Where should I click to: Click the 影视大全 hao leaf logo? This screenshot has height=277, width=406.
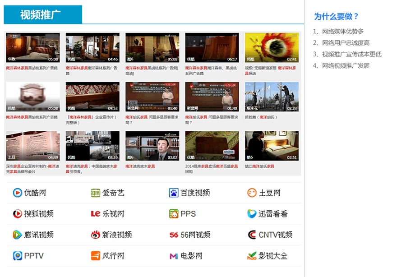[x=252, y=256]
